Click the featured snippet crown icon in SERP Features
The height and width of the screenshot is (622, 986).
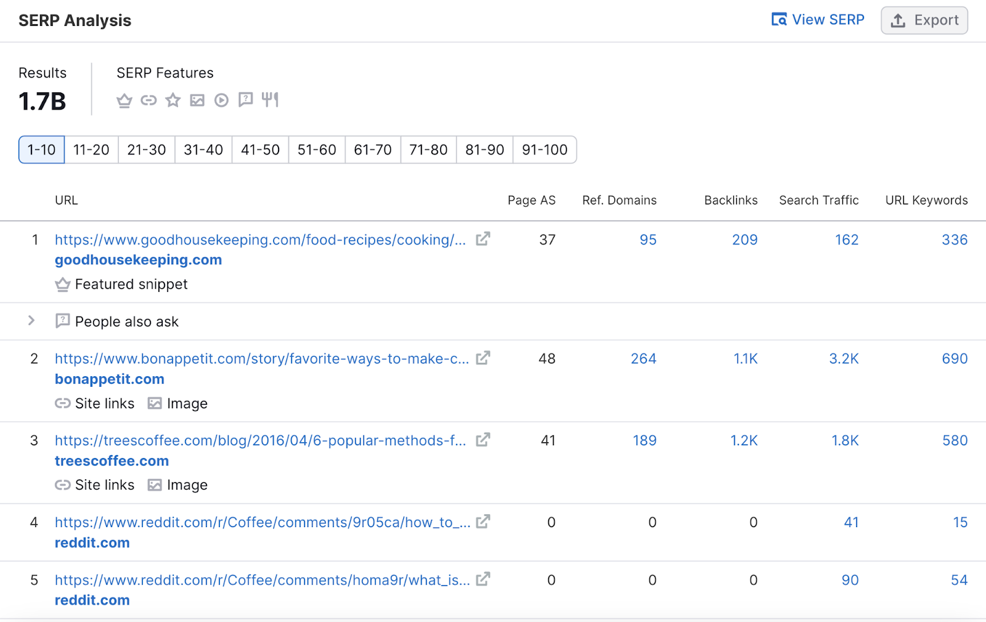[124, 100]
